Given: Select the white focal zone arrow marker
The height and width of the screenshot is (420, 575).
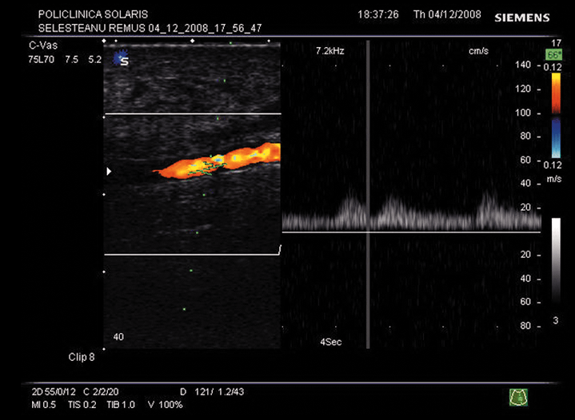Looking at the screenshot, I should click(x=110, y=171).
